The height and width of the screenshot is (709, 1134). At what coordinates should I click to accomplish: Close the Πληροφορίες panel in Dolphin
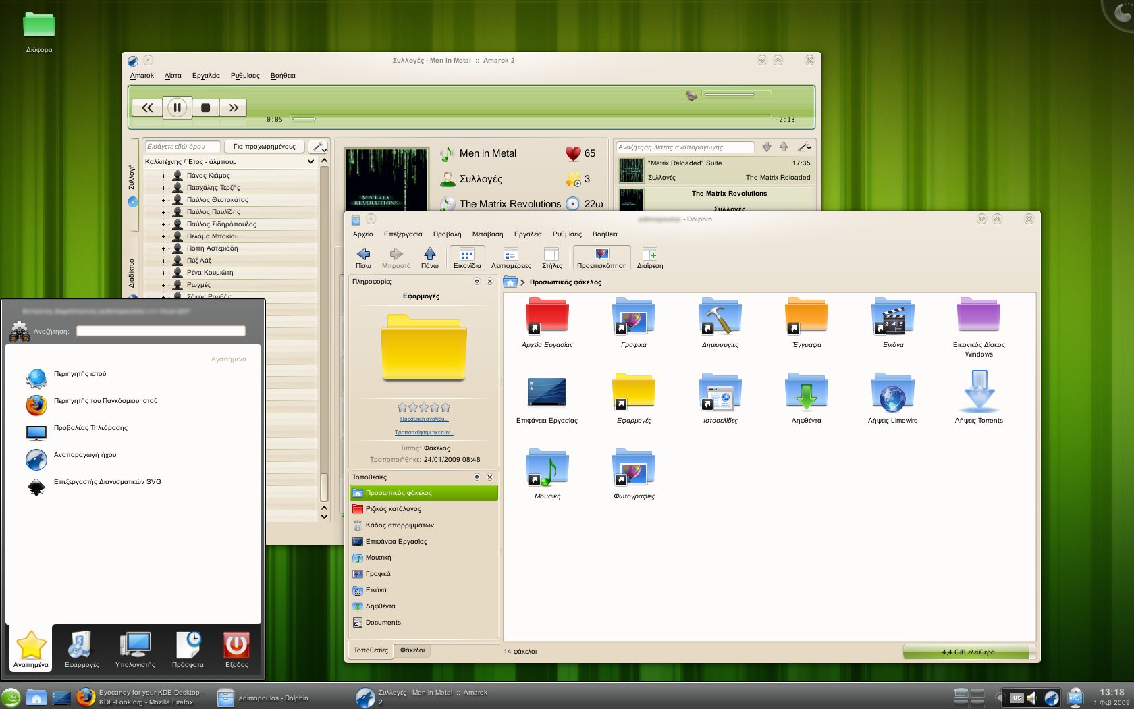point(490,282)
